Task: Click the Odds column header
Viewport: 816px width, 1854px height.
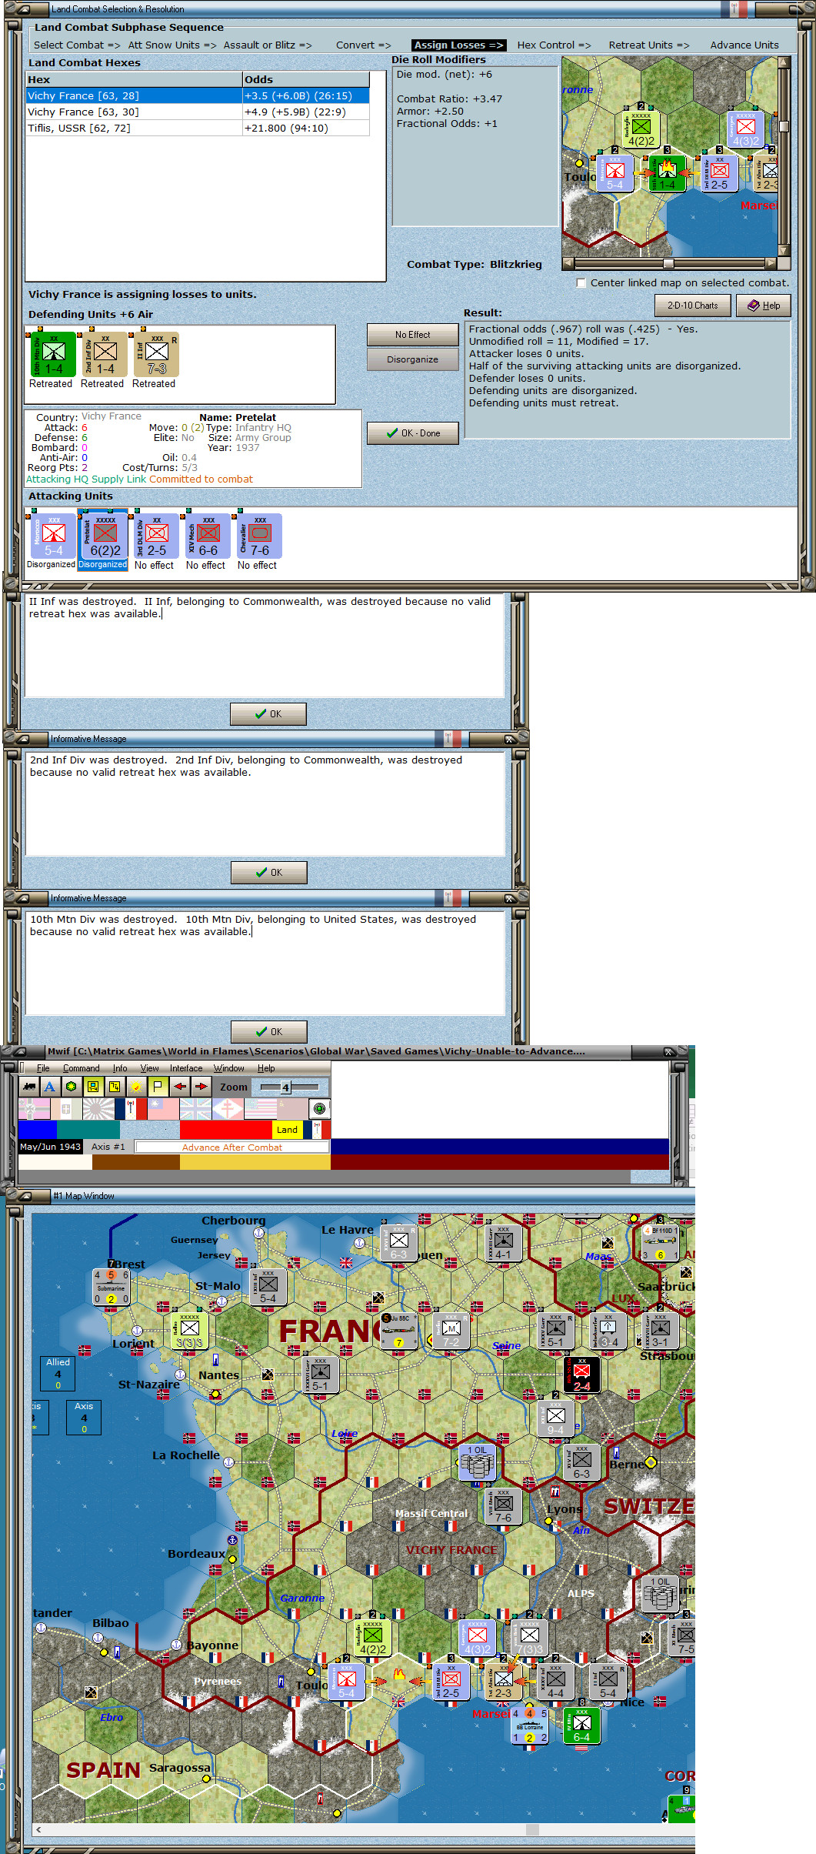Action: tap(305, 79)
